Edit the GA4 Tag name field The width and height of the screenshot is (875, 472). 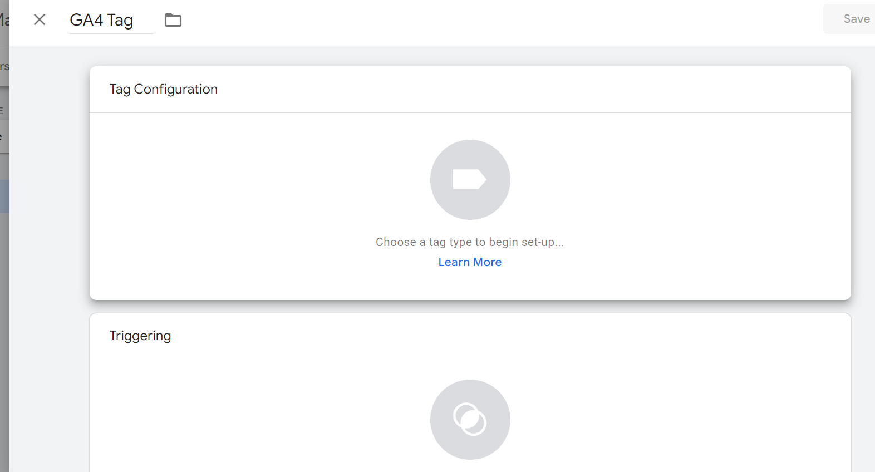click(x=111, y=20)
